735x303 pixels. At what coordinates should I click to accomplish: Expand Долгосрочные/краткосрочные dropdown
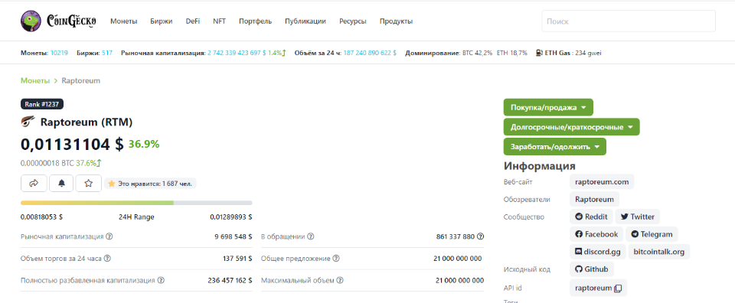(571, 127)
